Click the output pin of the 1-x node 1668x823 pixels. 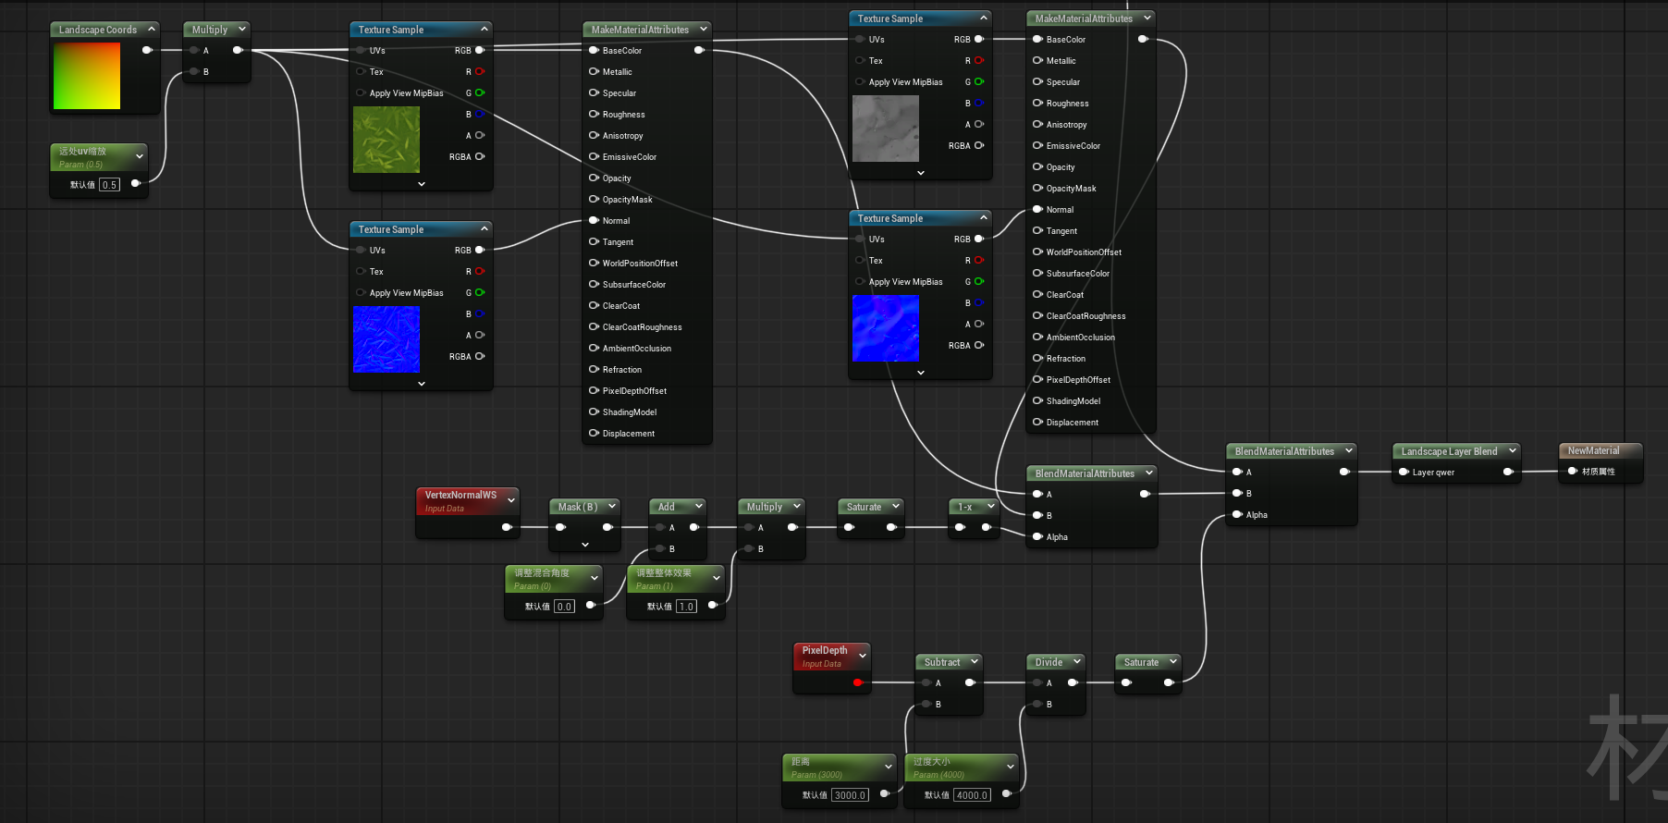(x=986, y=528)
